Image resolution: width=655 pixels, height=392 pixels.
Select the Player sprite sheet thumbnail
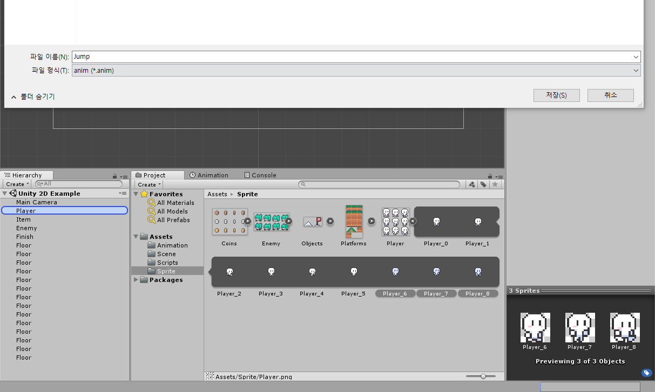pos(395,222)
